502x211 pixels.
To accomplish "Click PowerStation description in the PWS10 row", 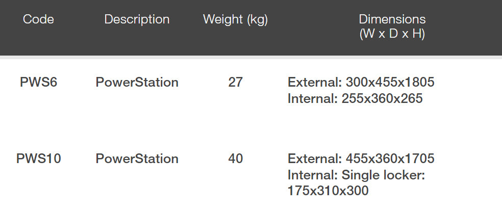I will pos(137,159).
